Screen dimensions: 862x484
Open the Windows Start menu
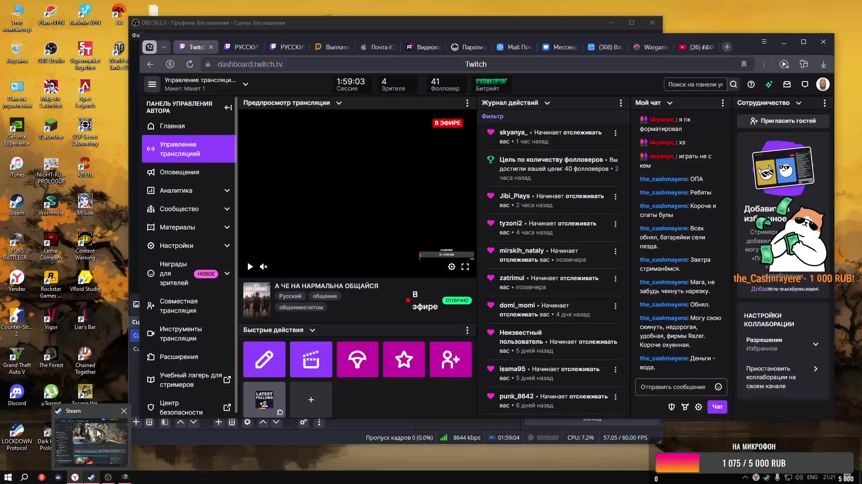coord(8,477)
